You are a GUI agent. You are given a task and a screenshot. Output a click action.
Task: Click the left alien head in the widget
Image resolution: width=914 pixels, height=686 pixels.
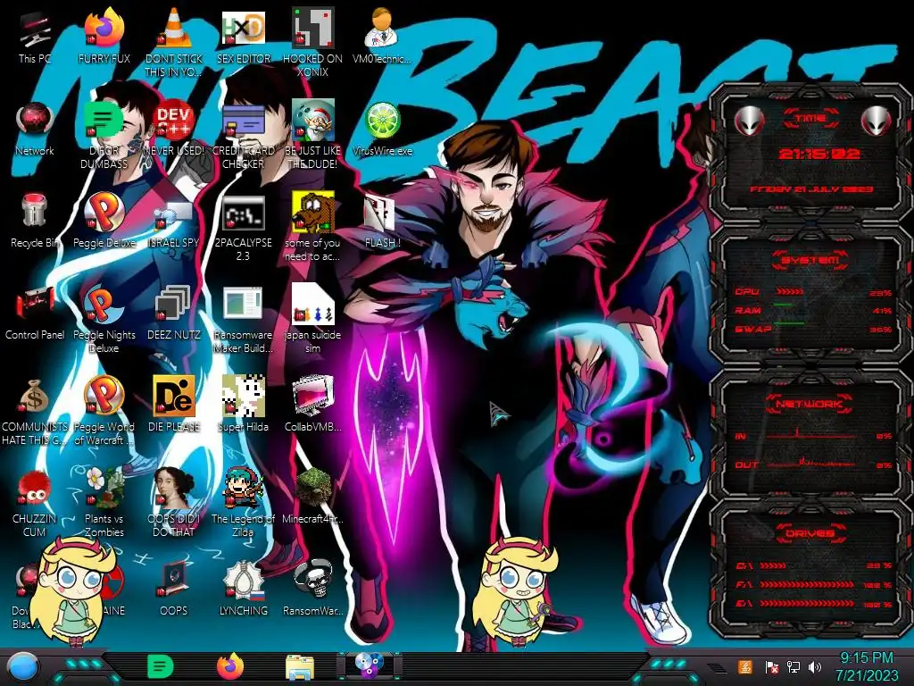click(749, 121)
